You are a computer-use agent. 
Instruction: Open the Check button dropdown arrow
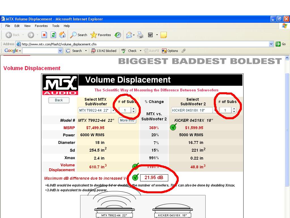point(140,51)
